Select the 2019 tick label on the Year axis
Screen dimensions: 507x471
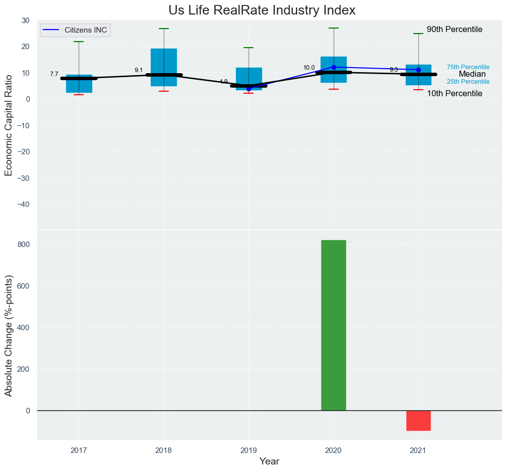pyautogui.click(x=248, y=450)
